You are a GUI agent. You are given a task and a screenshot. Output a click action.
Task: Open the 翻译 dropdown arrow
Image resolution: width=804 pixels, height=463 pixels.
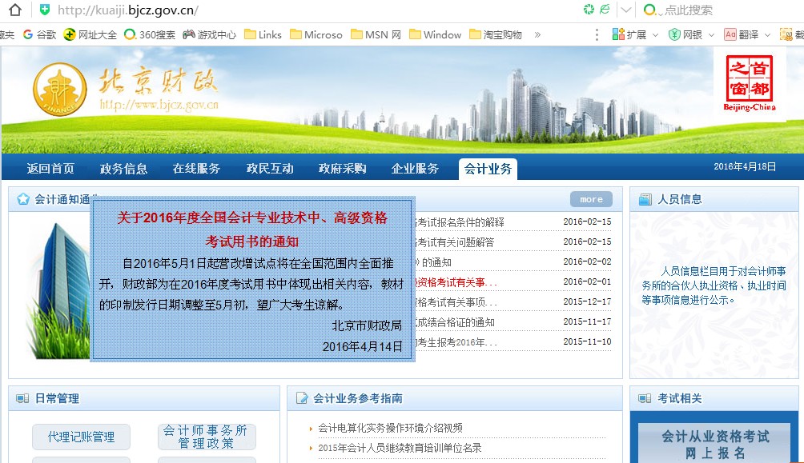click(768, 35)
